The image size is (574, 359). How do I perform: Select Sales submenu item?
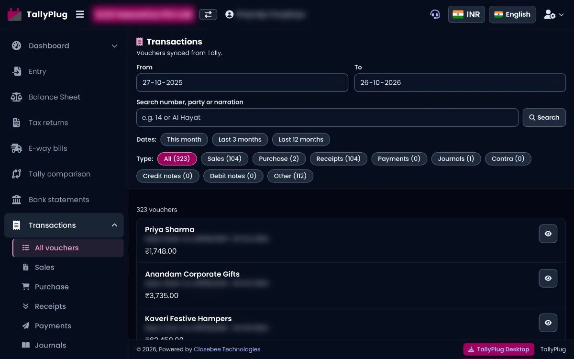click(x=68, y=267)
